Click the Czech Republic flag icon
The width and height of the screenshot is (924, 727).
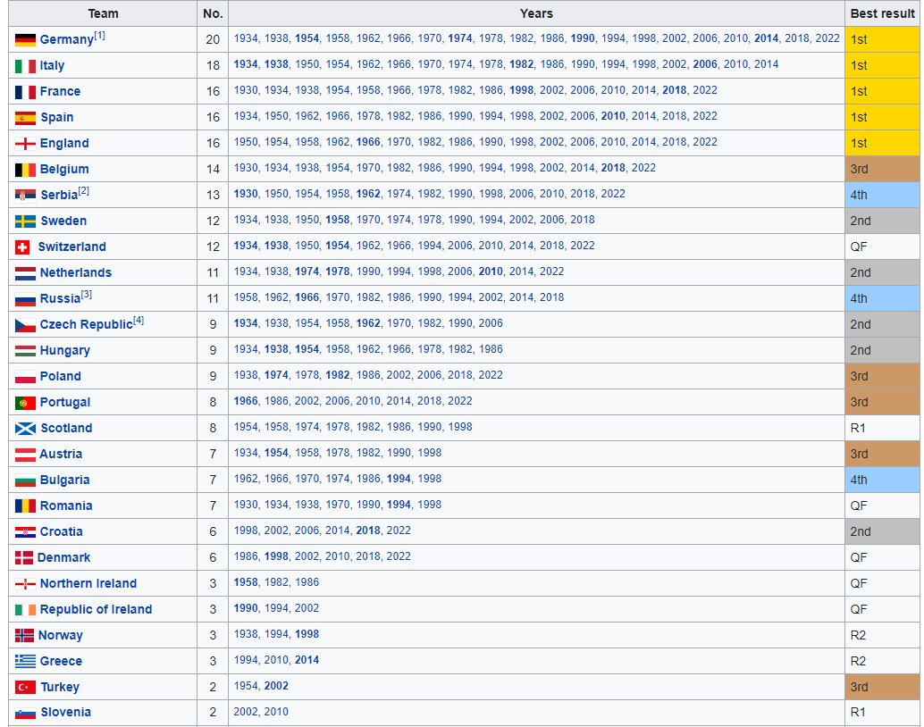[25, 325]
